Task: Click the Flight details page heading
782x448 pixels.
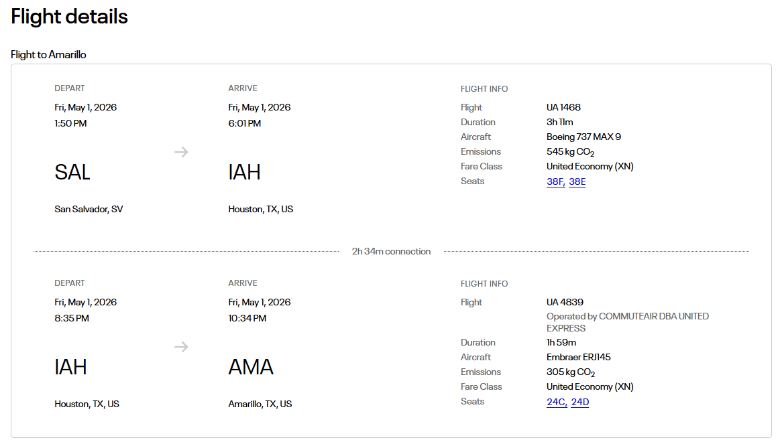Action: click(x=69, y=16)
